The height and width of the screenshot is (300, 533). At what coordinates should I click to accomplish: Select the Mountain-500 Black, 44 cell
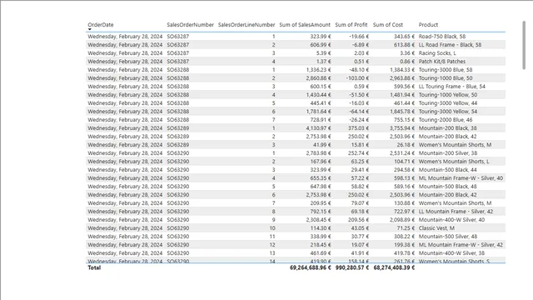[447, 170]
